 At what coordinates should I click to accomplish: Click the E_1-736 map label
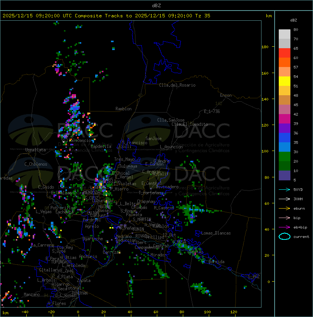[x=212, y=111]
